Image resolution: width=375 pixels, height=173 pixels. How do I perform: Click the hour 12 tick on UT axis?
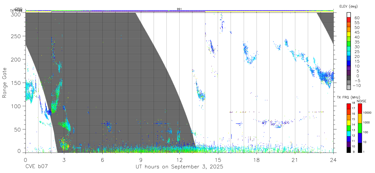point(180,160)
